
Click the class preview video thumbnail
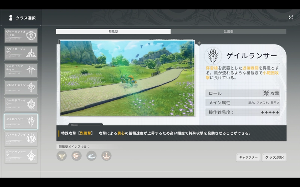click(127, 78)
